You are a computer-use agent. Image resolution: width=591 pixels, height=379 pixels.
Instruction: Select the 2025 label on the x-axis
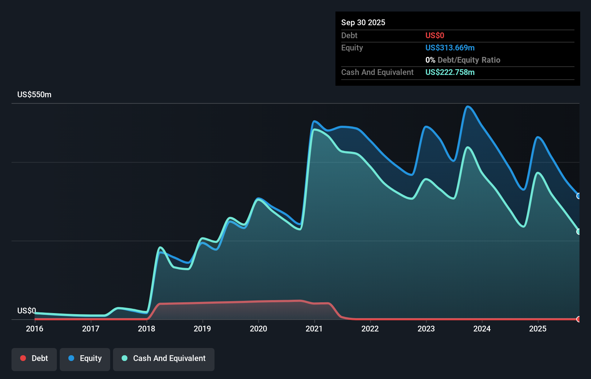click(x=538, y=329)
